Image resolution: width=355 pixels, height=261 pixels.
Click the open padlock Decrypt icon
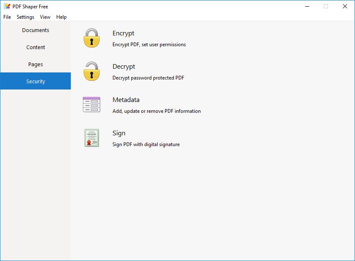92,71
